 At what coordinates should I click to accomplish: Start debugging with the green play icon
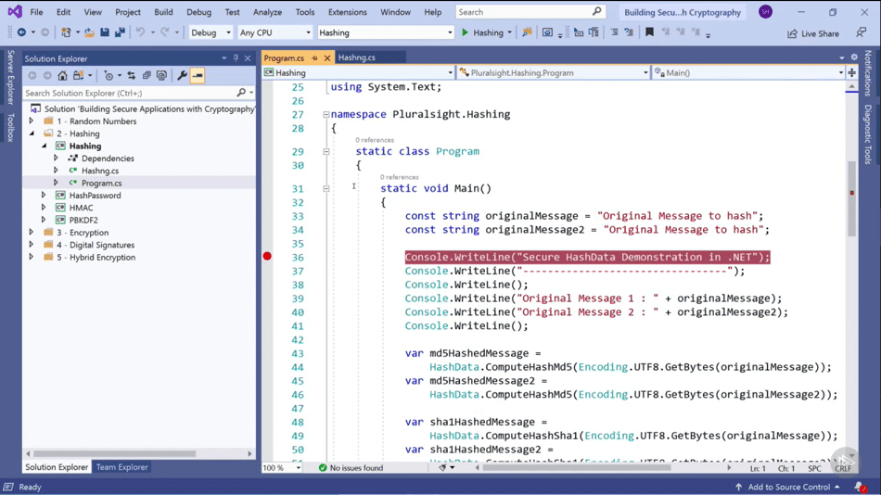pyautogui.click(x=465, y=32)
